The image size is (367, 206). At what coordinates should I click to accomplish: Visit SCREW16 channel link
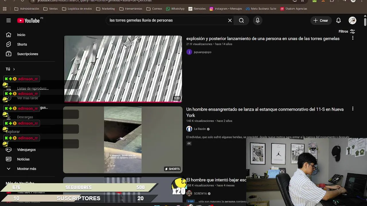coord(200,194)
